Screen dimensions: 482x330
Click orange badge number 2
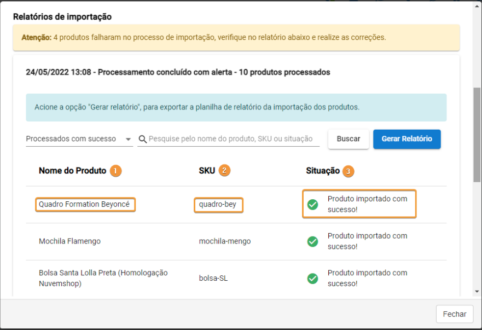(224, 170)
